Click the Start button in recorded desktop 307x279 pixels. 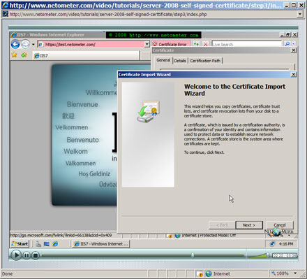(20, 244)
